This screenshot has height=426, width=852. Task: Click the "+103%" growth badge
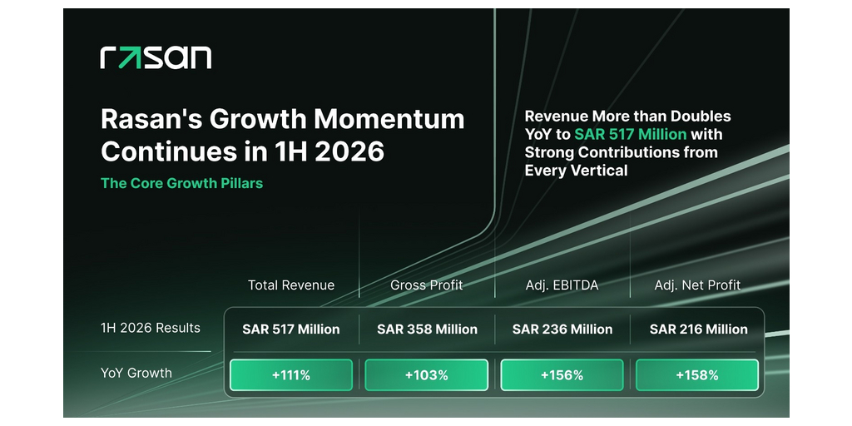pos(427,375)
